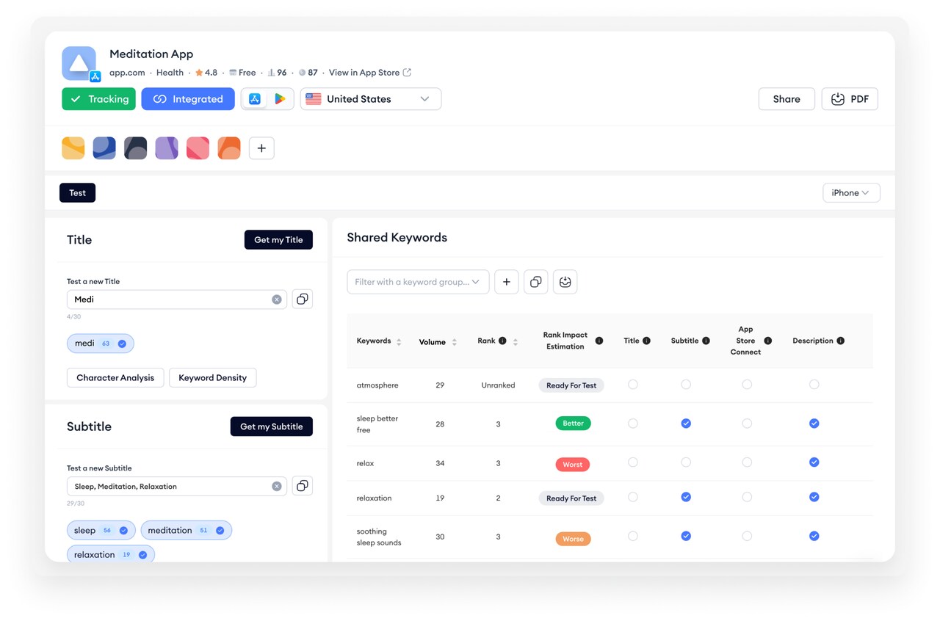Click the Test a new Title input field

pyautogui.click(x=177, y=299)
